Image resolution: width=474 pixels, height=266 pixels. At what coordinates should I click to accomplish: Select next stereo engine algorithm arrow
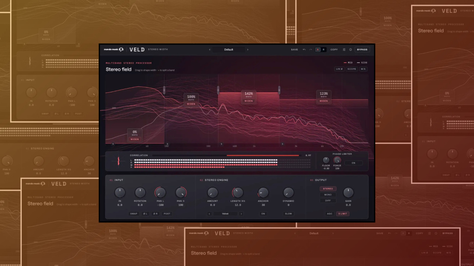(241, 214)
